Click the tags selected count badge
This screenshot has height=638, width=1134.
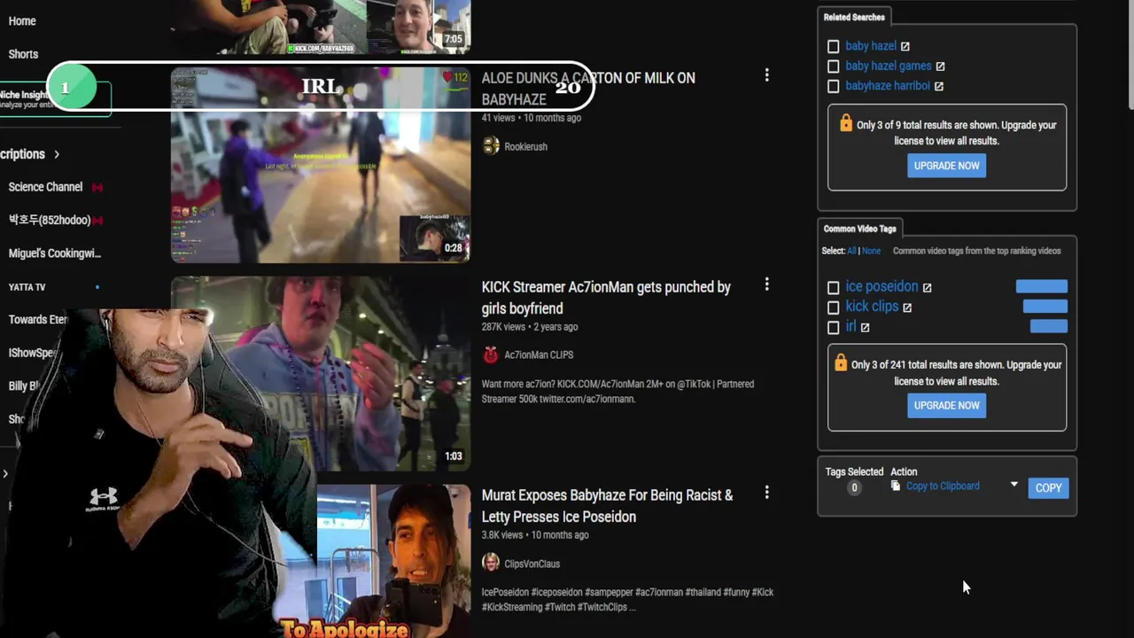(854, 487)
